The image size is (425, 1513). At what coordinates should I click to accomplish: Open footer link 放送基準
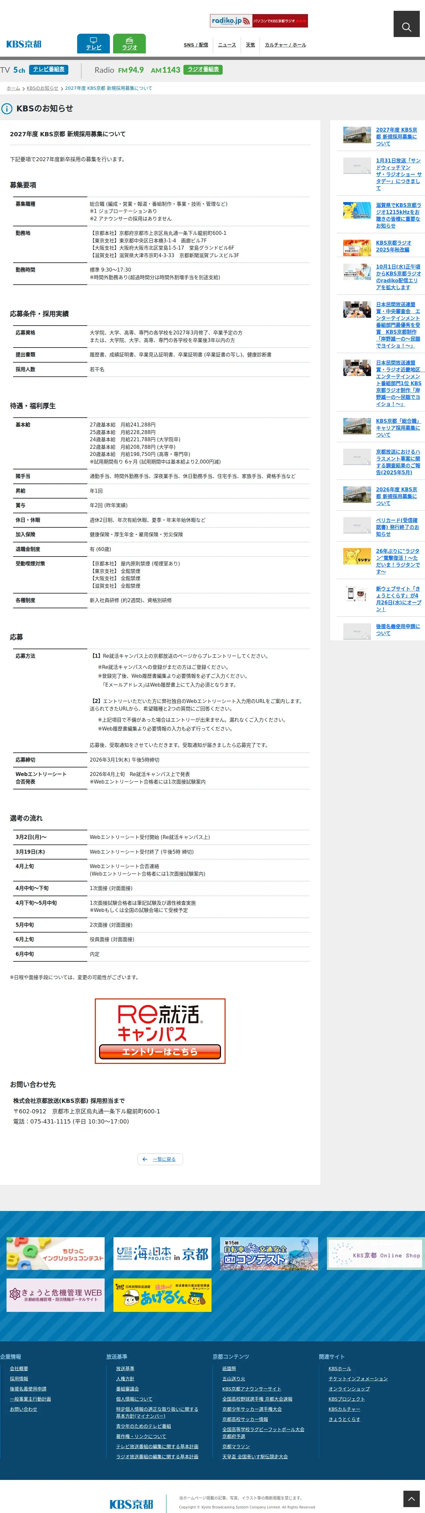point(125,1369)
